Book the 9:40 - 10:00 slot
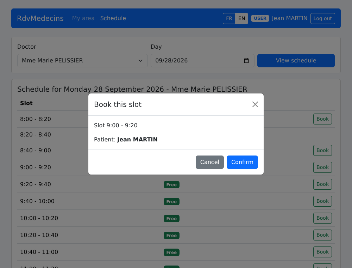 pos(322,201)
